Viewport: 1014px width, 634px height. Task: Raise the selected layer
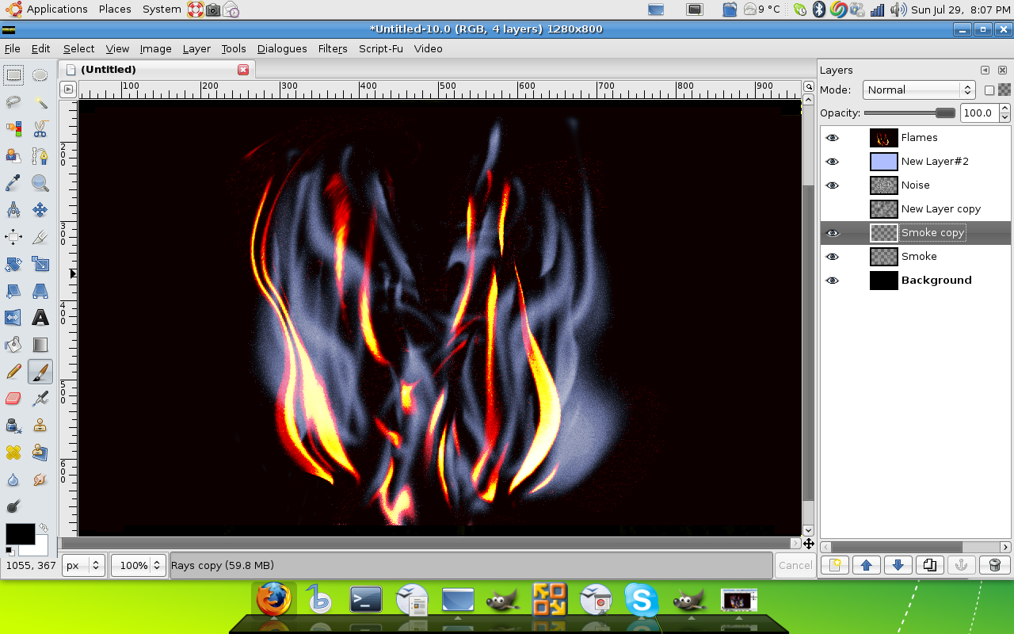[x=866, y=565]
